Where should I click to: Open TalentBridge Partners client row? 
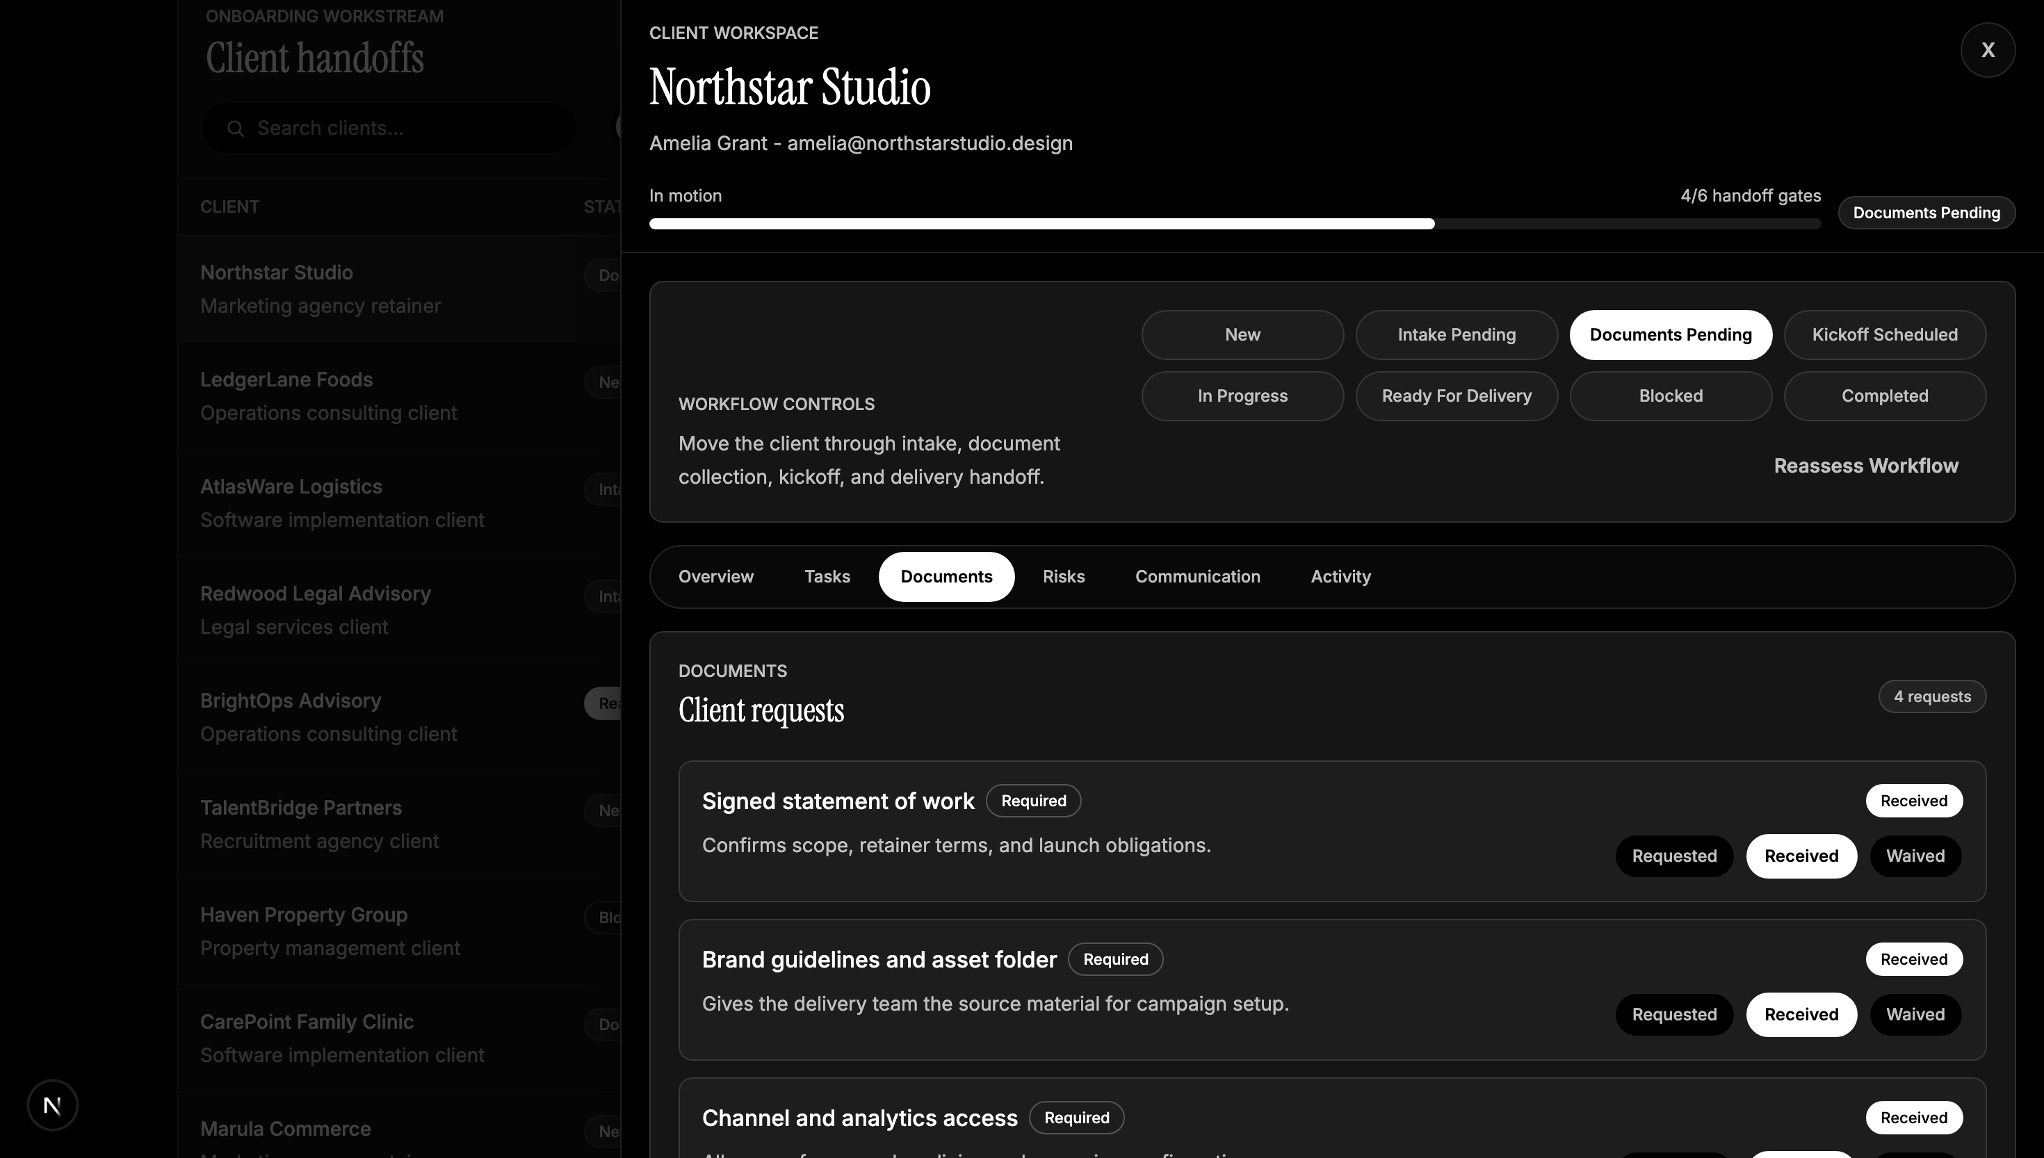[398, 825]
